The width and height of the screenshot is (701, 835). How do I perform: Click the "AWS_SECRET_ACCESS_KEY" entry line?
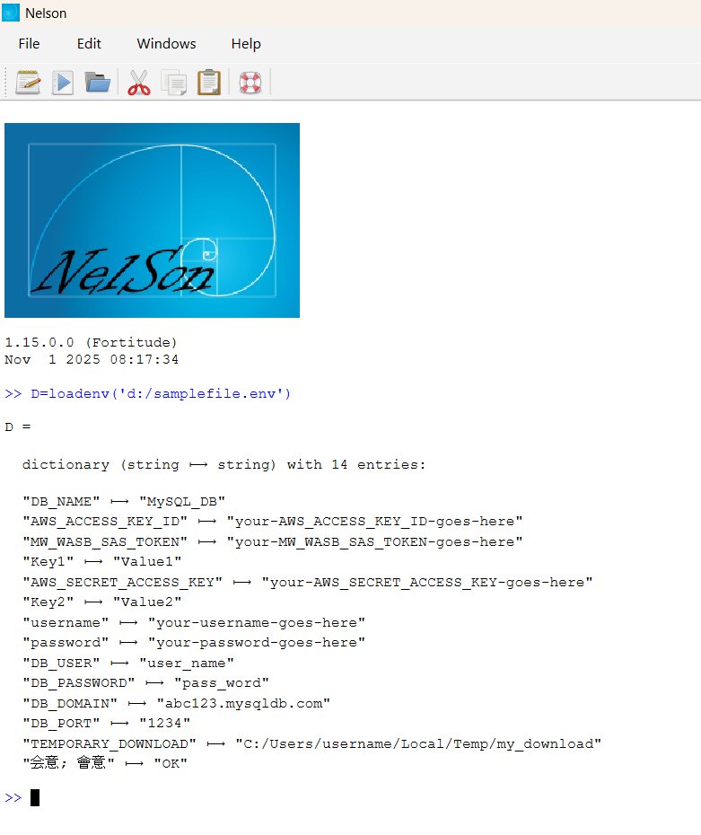tap(308, 583)
